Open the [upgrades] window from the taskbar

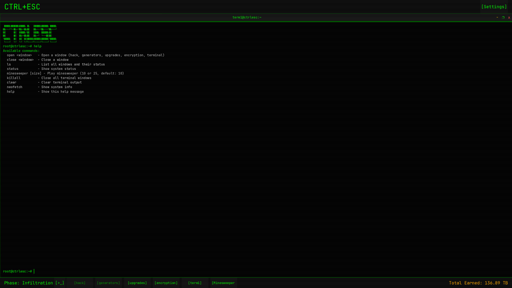(x=137, y=283)
